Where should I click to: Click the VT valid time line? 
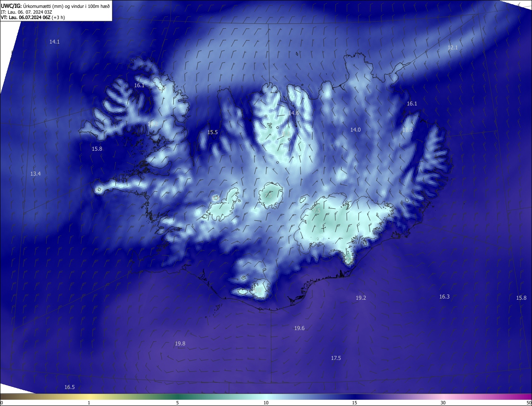click(x=33, y=17)
